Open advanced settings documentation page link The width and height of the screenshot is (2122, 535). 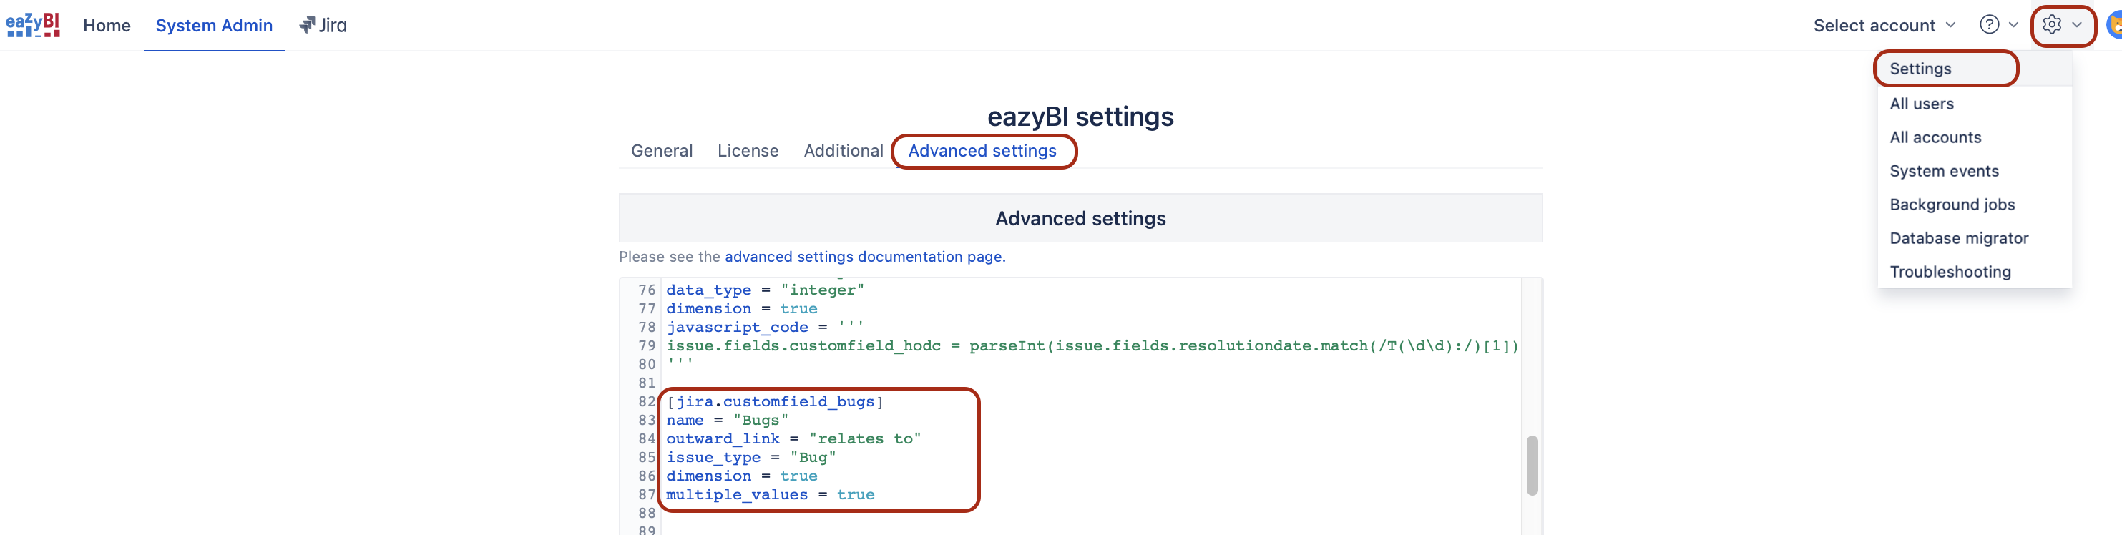pyautogui.click(x=865, y=257)
